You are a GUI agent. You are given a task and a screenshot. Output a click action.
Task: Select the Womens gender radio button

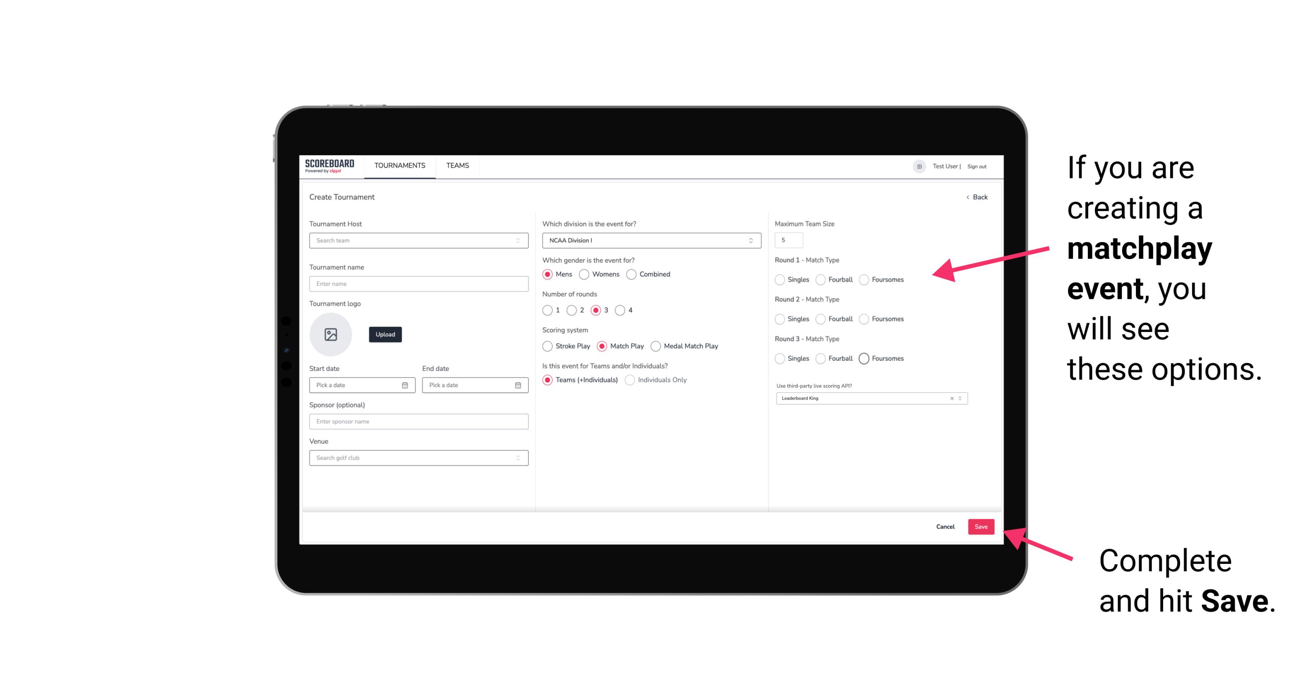point(585,274)
